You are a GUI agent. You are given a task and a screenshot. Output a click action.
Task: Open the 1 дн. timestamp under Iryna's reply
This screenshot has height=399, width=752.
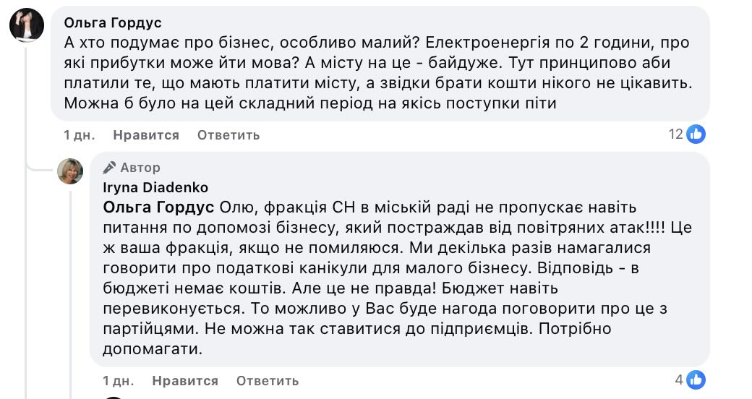click(x=116, y=381)
